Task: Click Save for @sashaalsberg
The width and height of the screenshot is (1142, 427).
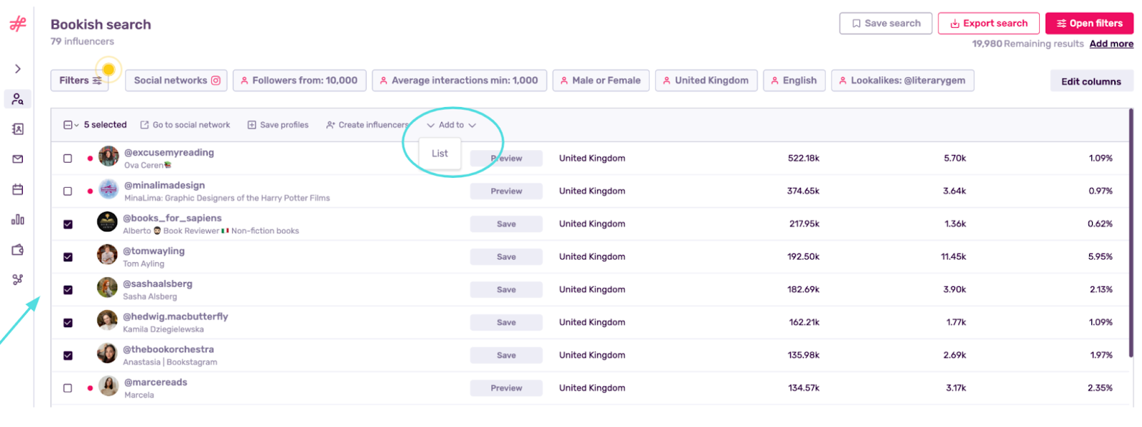Action: [506, 290]
